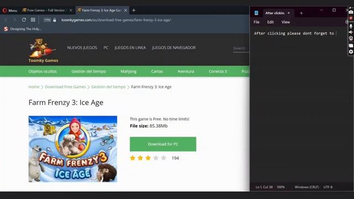Image resolution: width=354 pixels, height=199 pixels.
Task: Go forward with the browser forward arrow
Action: click(x=15, y=20)
